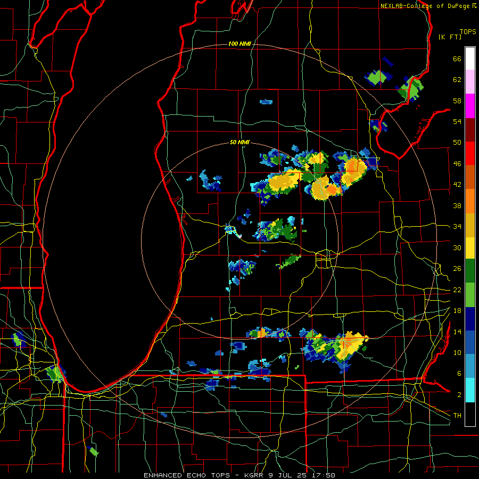This screenshot has height=479, width=479.
Task: Select the dark red legend color band
Action: [x=470, y=129]
